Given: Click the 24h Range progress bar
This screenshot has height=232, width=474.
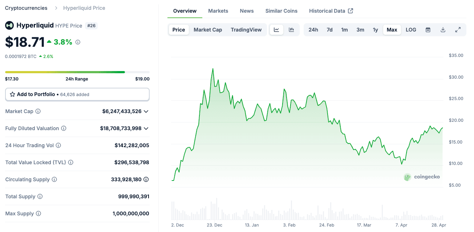Looking at the screenshot, I should tap(77, 72).
